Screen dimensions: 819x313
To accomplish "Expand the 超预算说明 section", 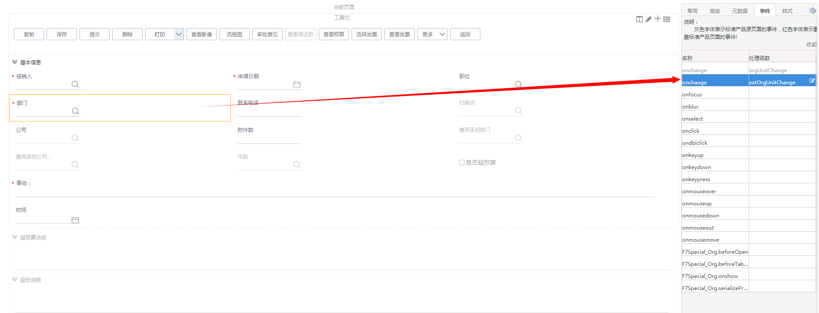I will [x=15, y=237].
